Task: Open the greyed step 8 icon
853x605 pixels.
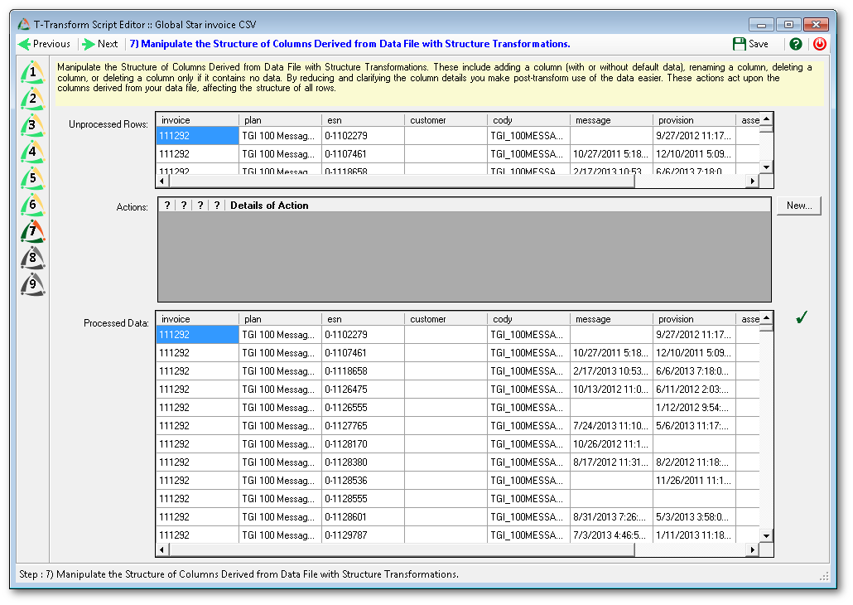Action: 32,258
